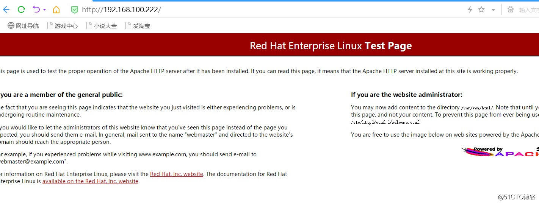This screenshot has width=539, height=204.
Task: Click the lightning bolt speed mode icon
Action: coord(470,10)
